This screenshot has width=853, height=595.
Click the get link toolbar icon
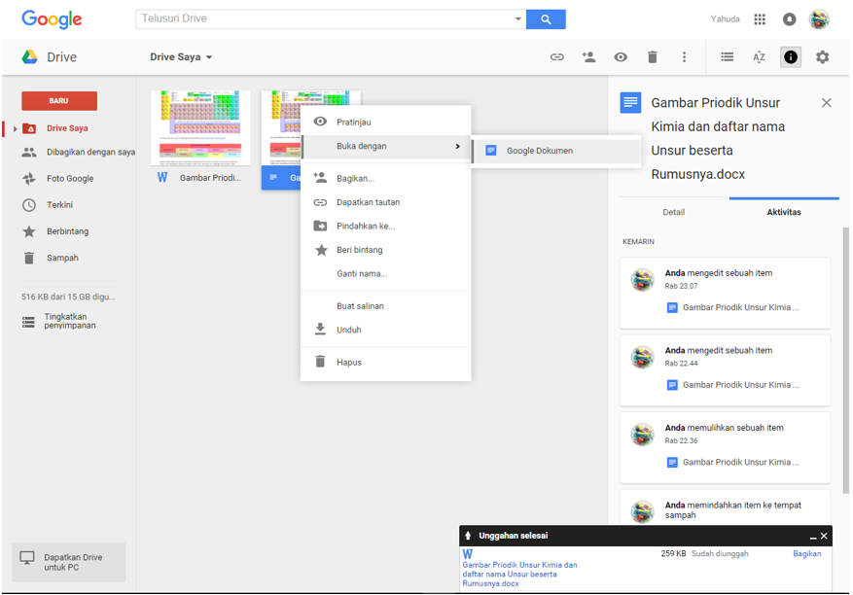(557, 56)
